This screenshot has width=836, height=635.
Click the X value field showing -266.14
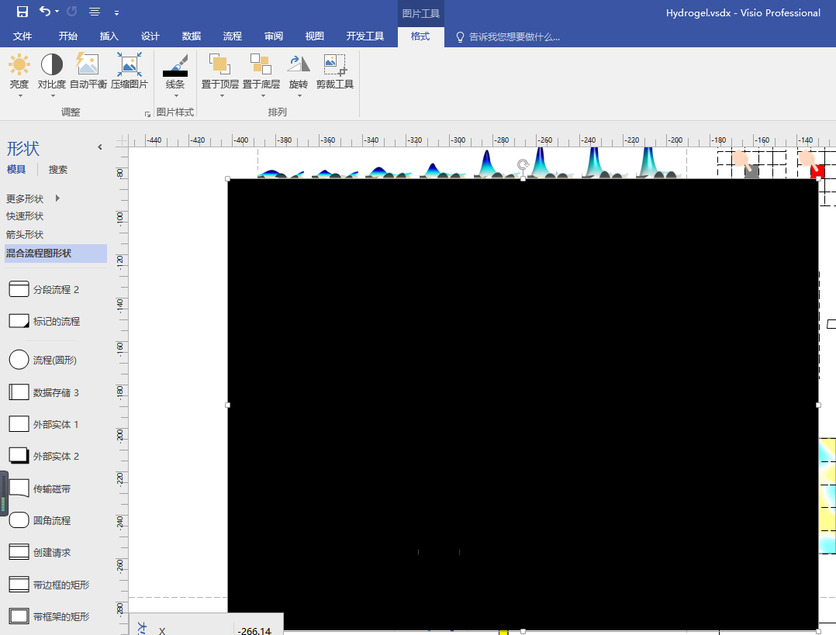pyautogui.click(x=258, y=630)
